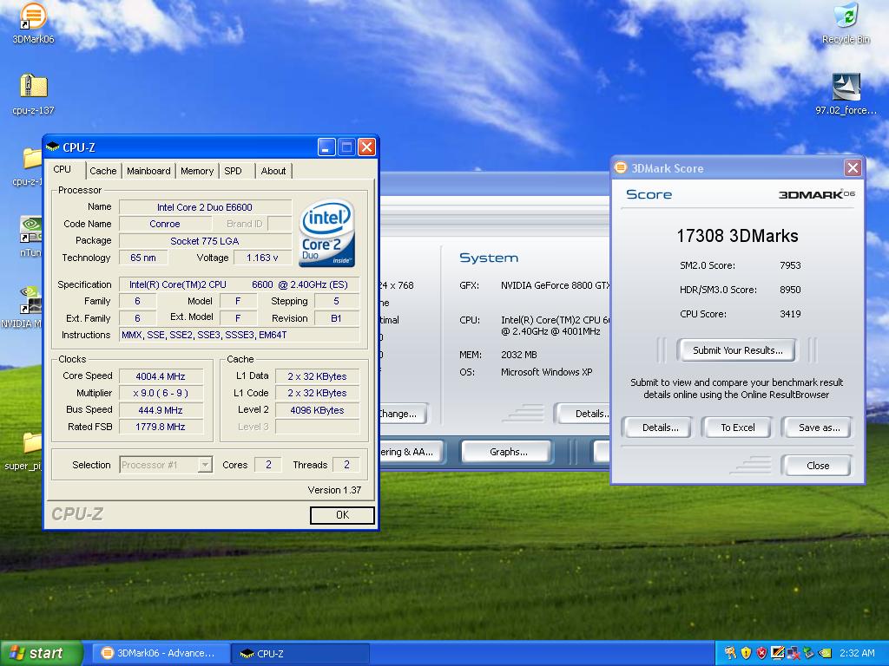Click the Level 2 cache value 4096 KBytes
Image resolution: width=889 pixels, height=666 pixels.
[x=317, y=410]
